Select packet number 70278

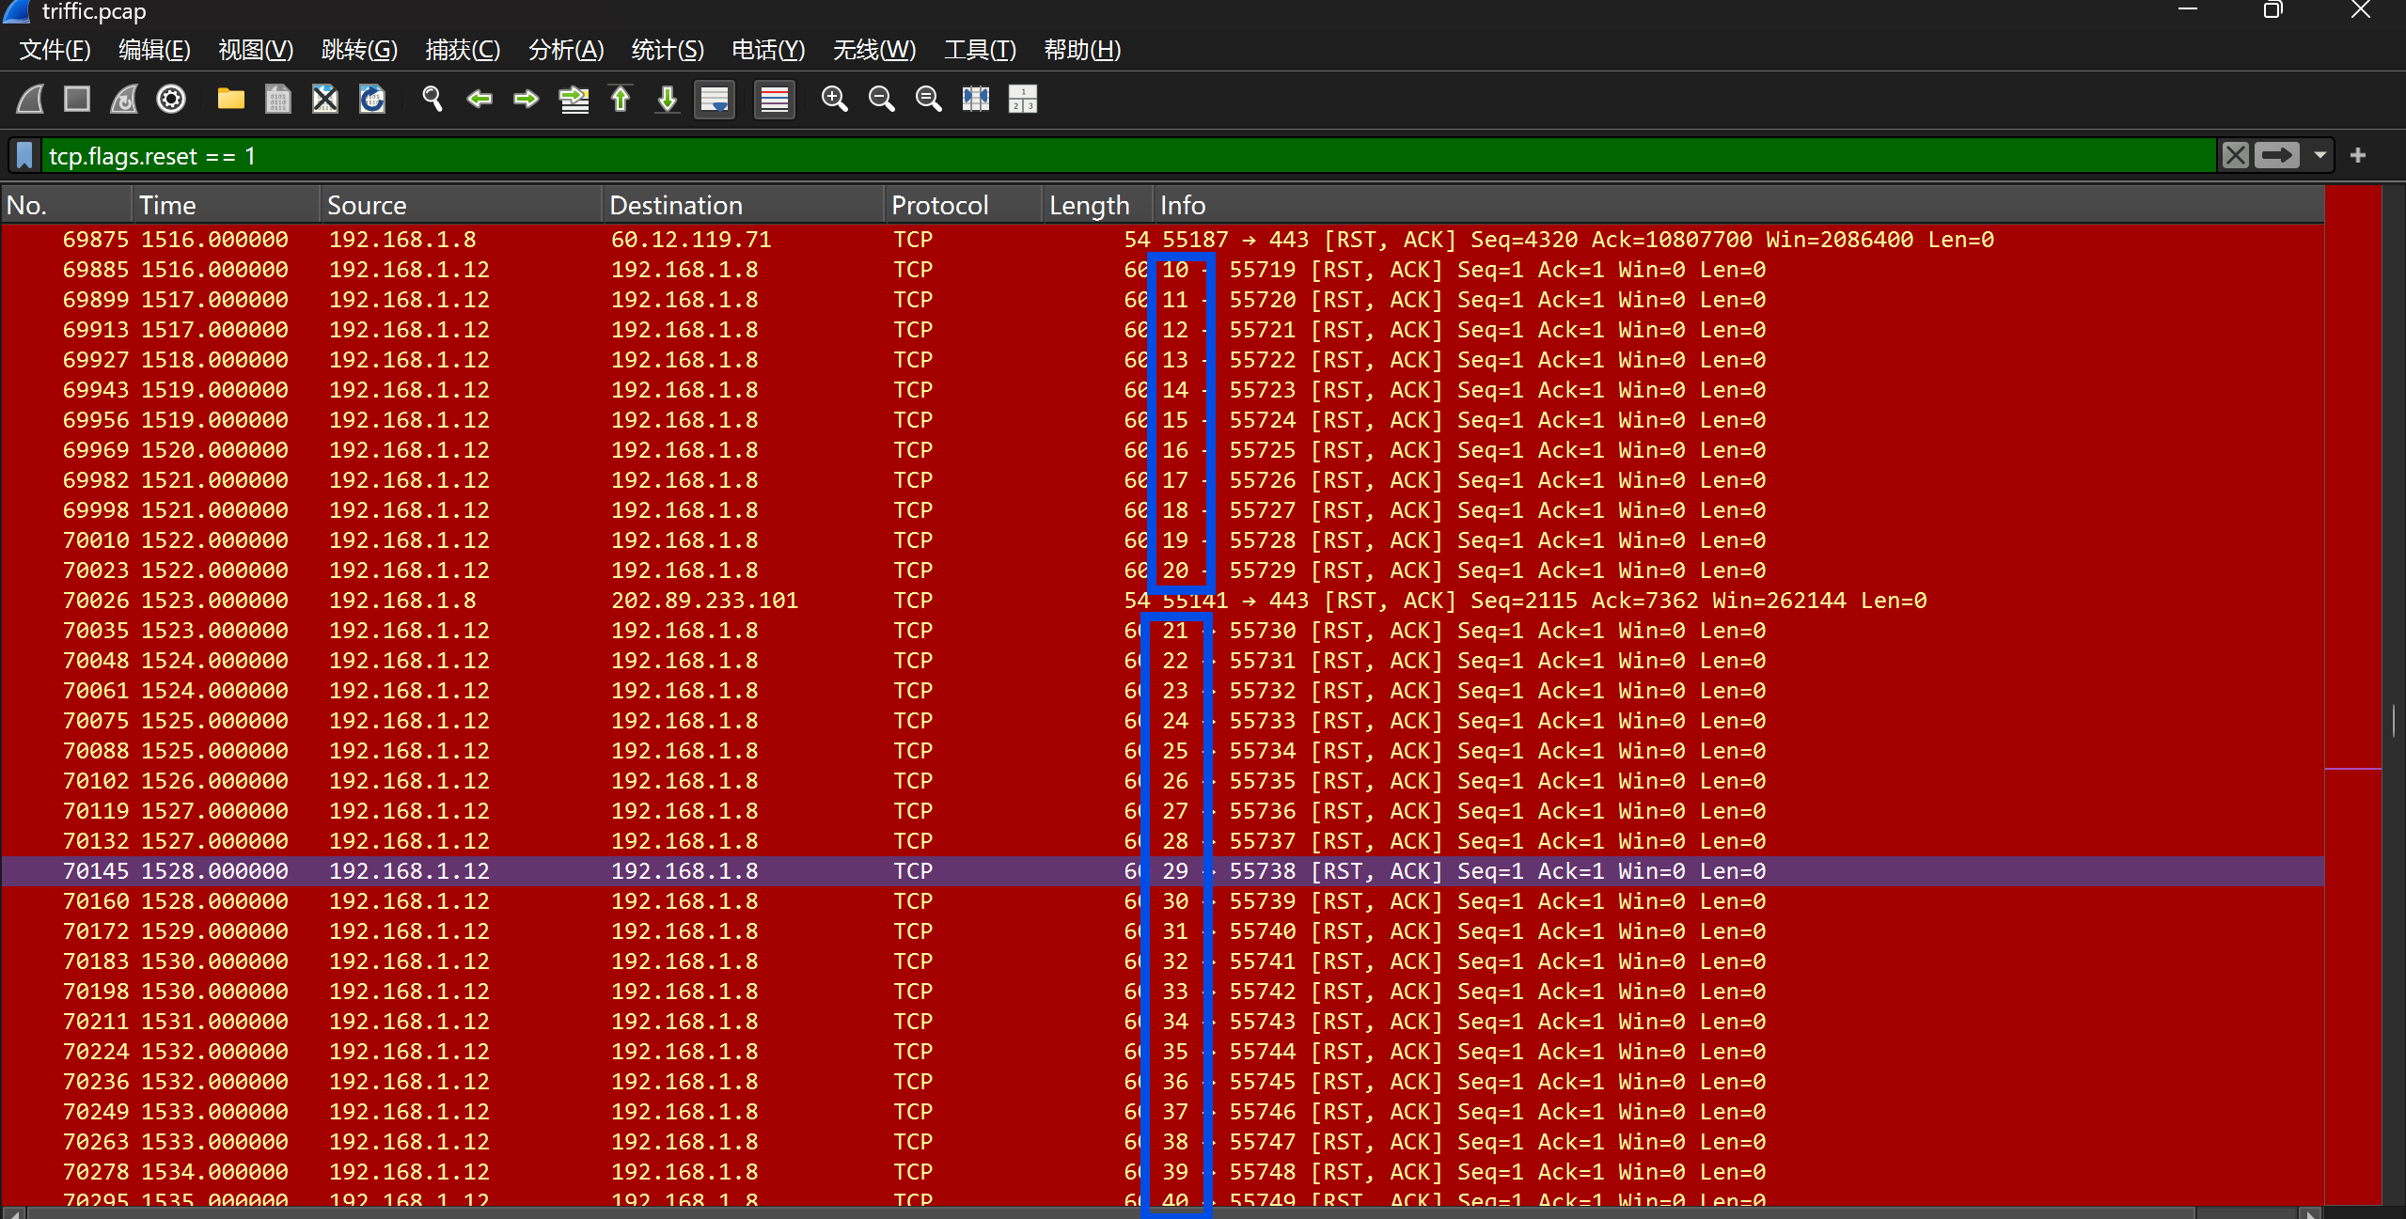1163,1172
